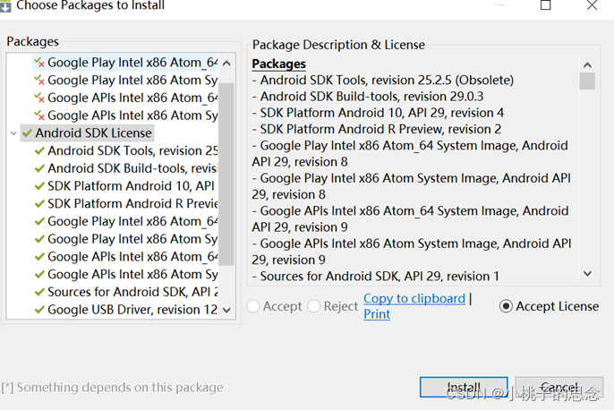The width and height of the screenshot is (614, 410).
Task: Open the Copy to clipboard link
Action: (x=414, y=298)
